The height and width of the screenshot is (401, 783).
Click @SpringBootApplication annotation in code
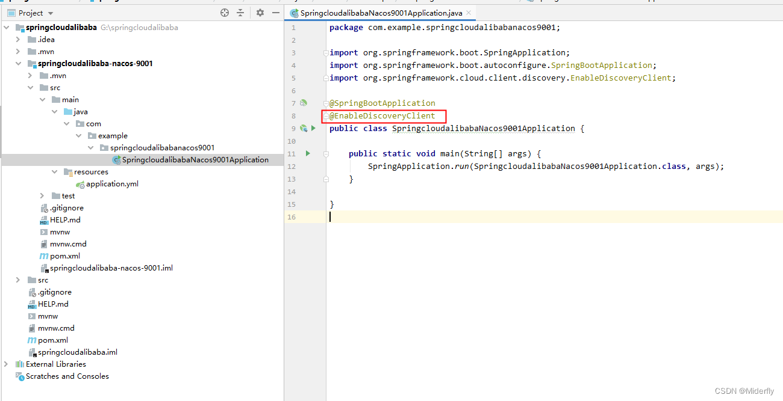(382, 103)
